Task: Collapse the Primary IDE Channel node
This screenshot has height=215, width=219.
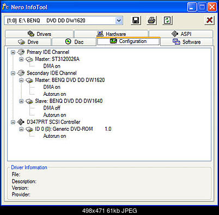Action: coord(13,52)
